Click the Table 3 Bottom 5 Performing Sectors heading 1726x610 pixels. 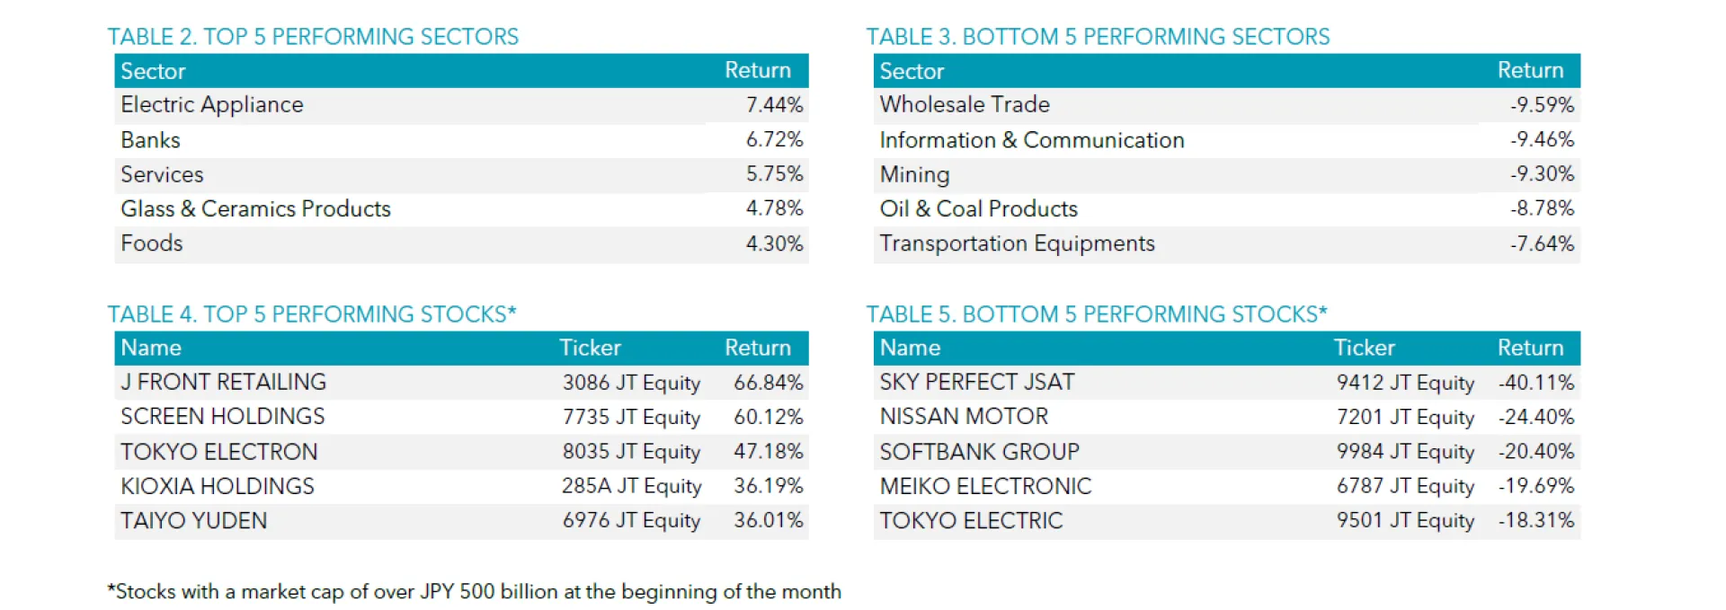pos(1098,37)
